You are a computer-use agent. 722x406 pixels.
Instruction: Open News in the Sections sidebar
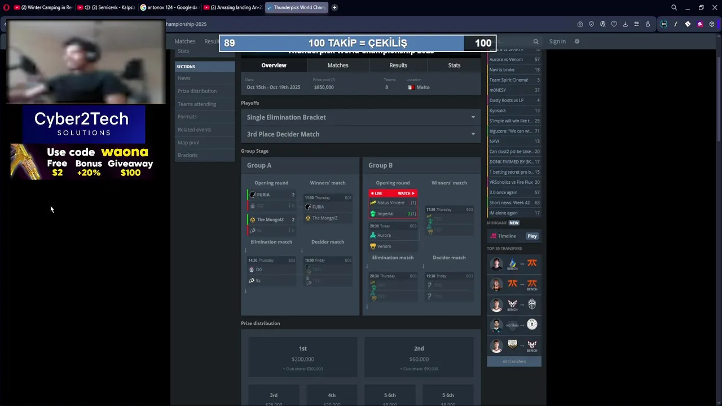tap(184, 78)
